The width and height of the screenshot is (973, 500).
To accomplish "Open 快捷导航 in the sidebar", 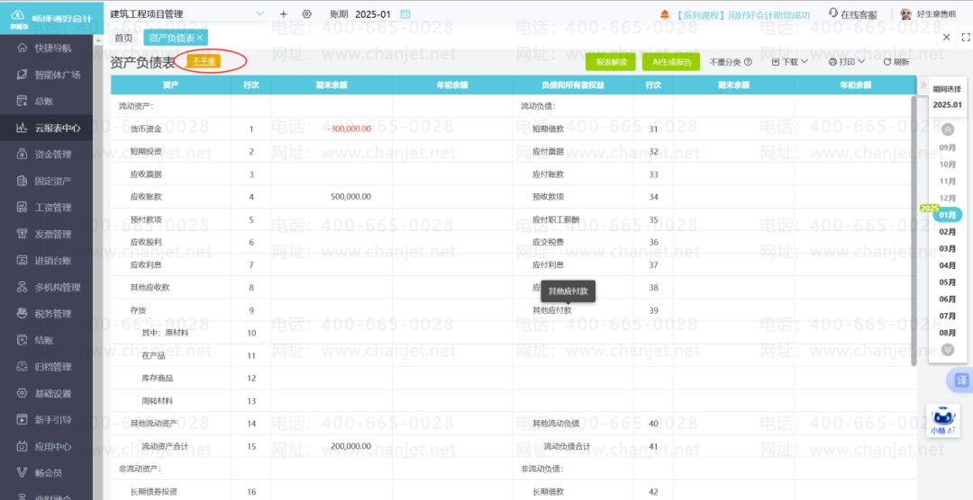I will (x=47, y=48).
